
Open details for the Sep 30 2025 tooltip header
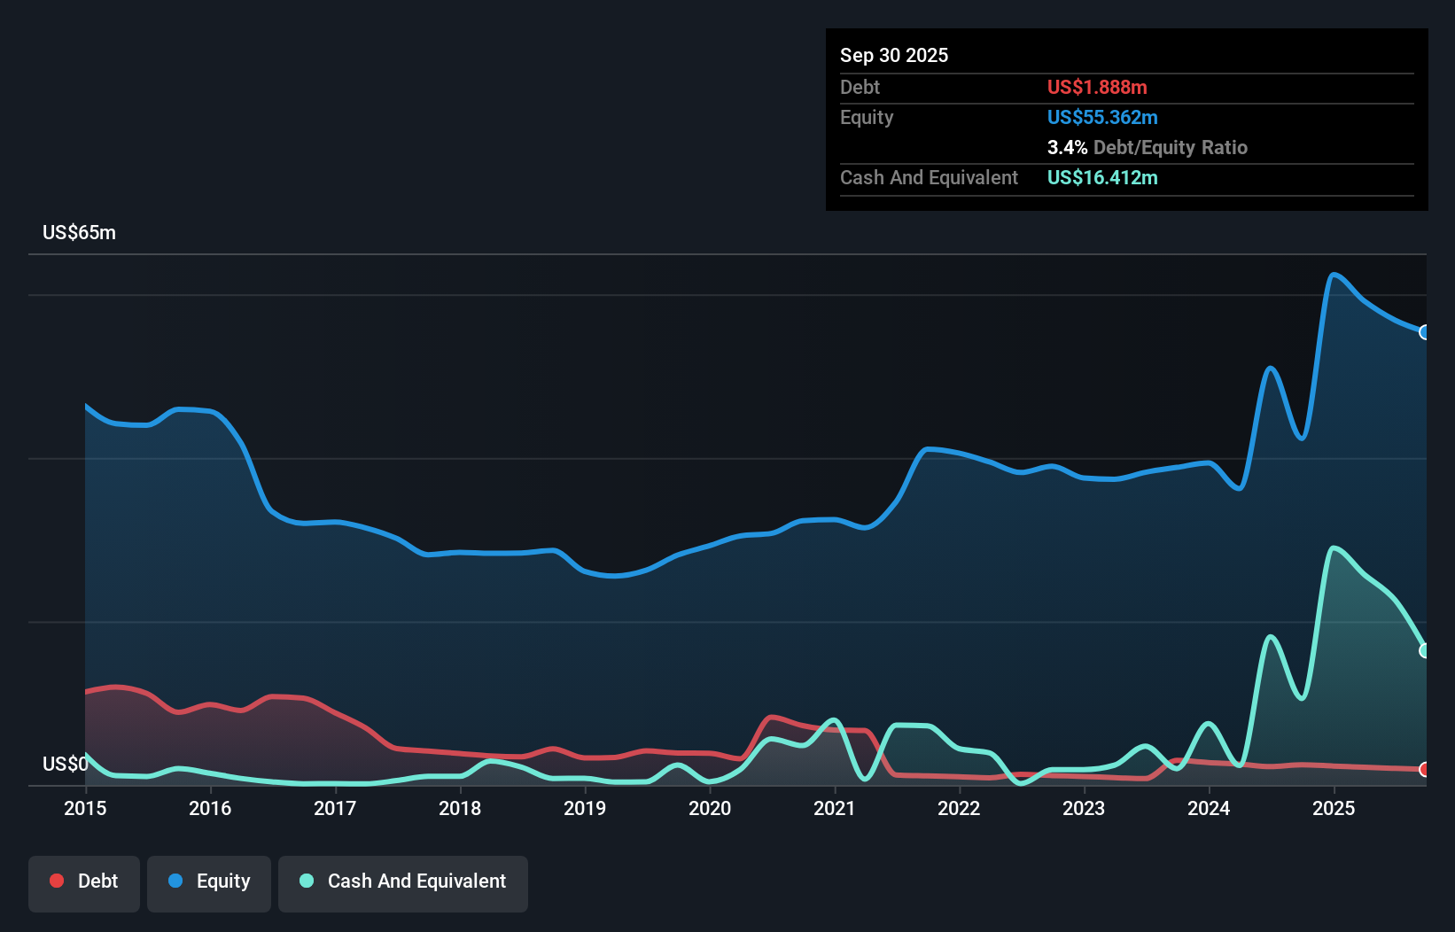[x=894, y=55]
